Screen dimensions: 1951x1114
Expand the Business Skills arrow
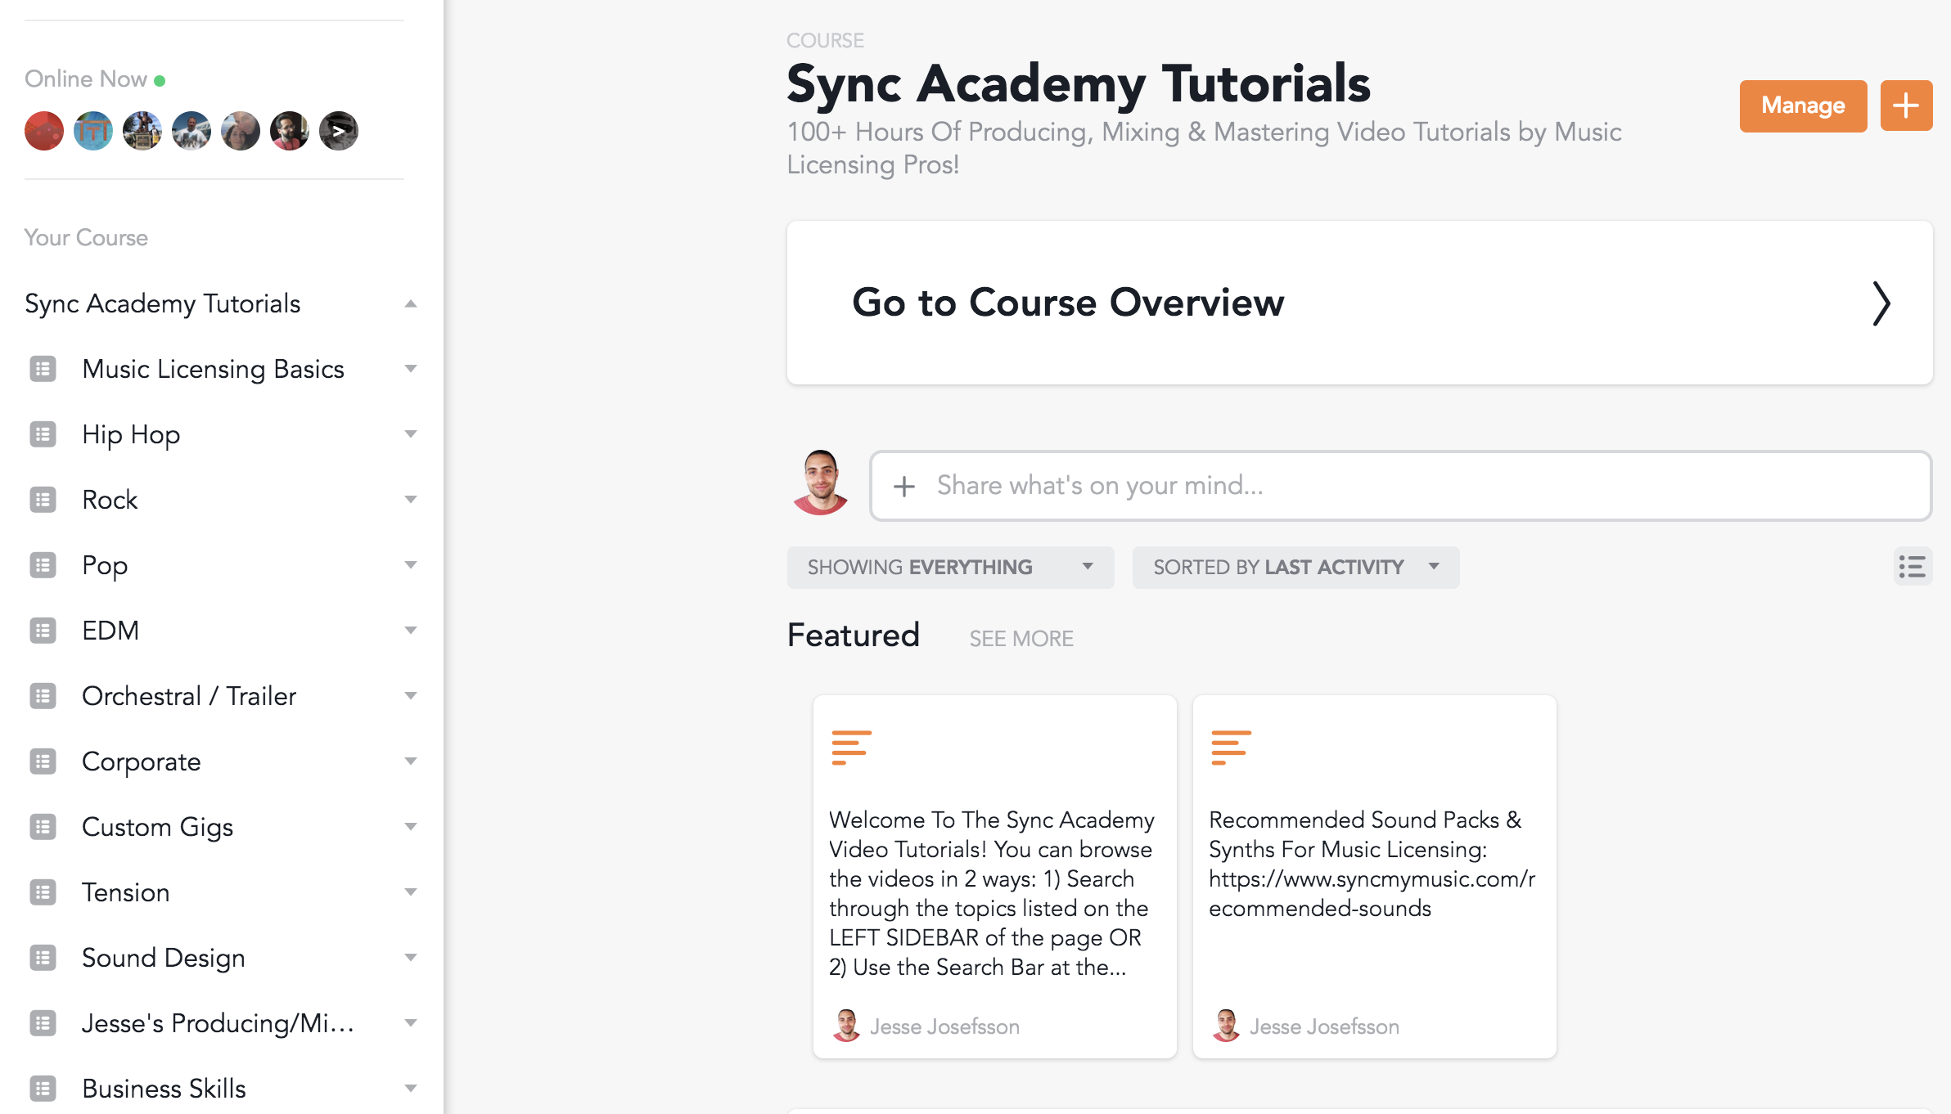(x=411, y=1089)
